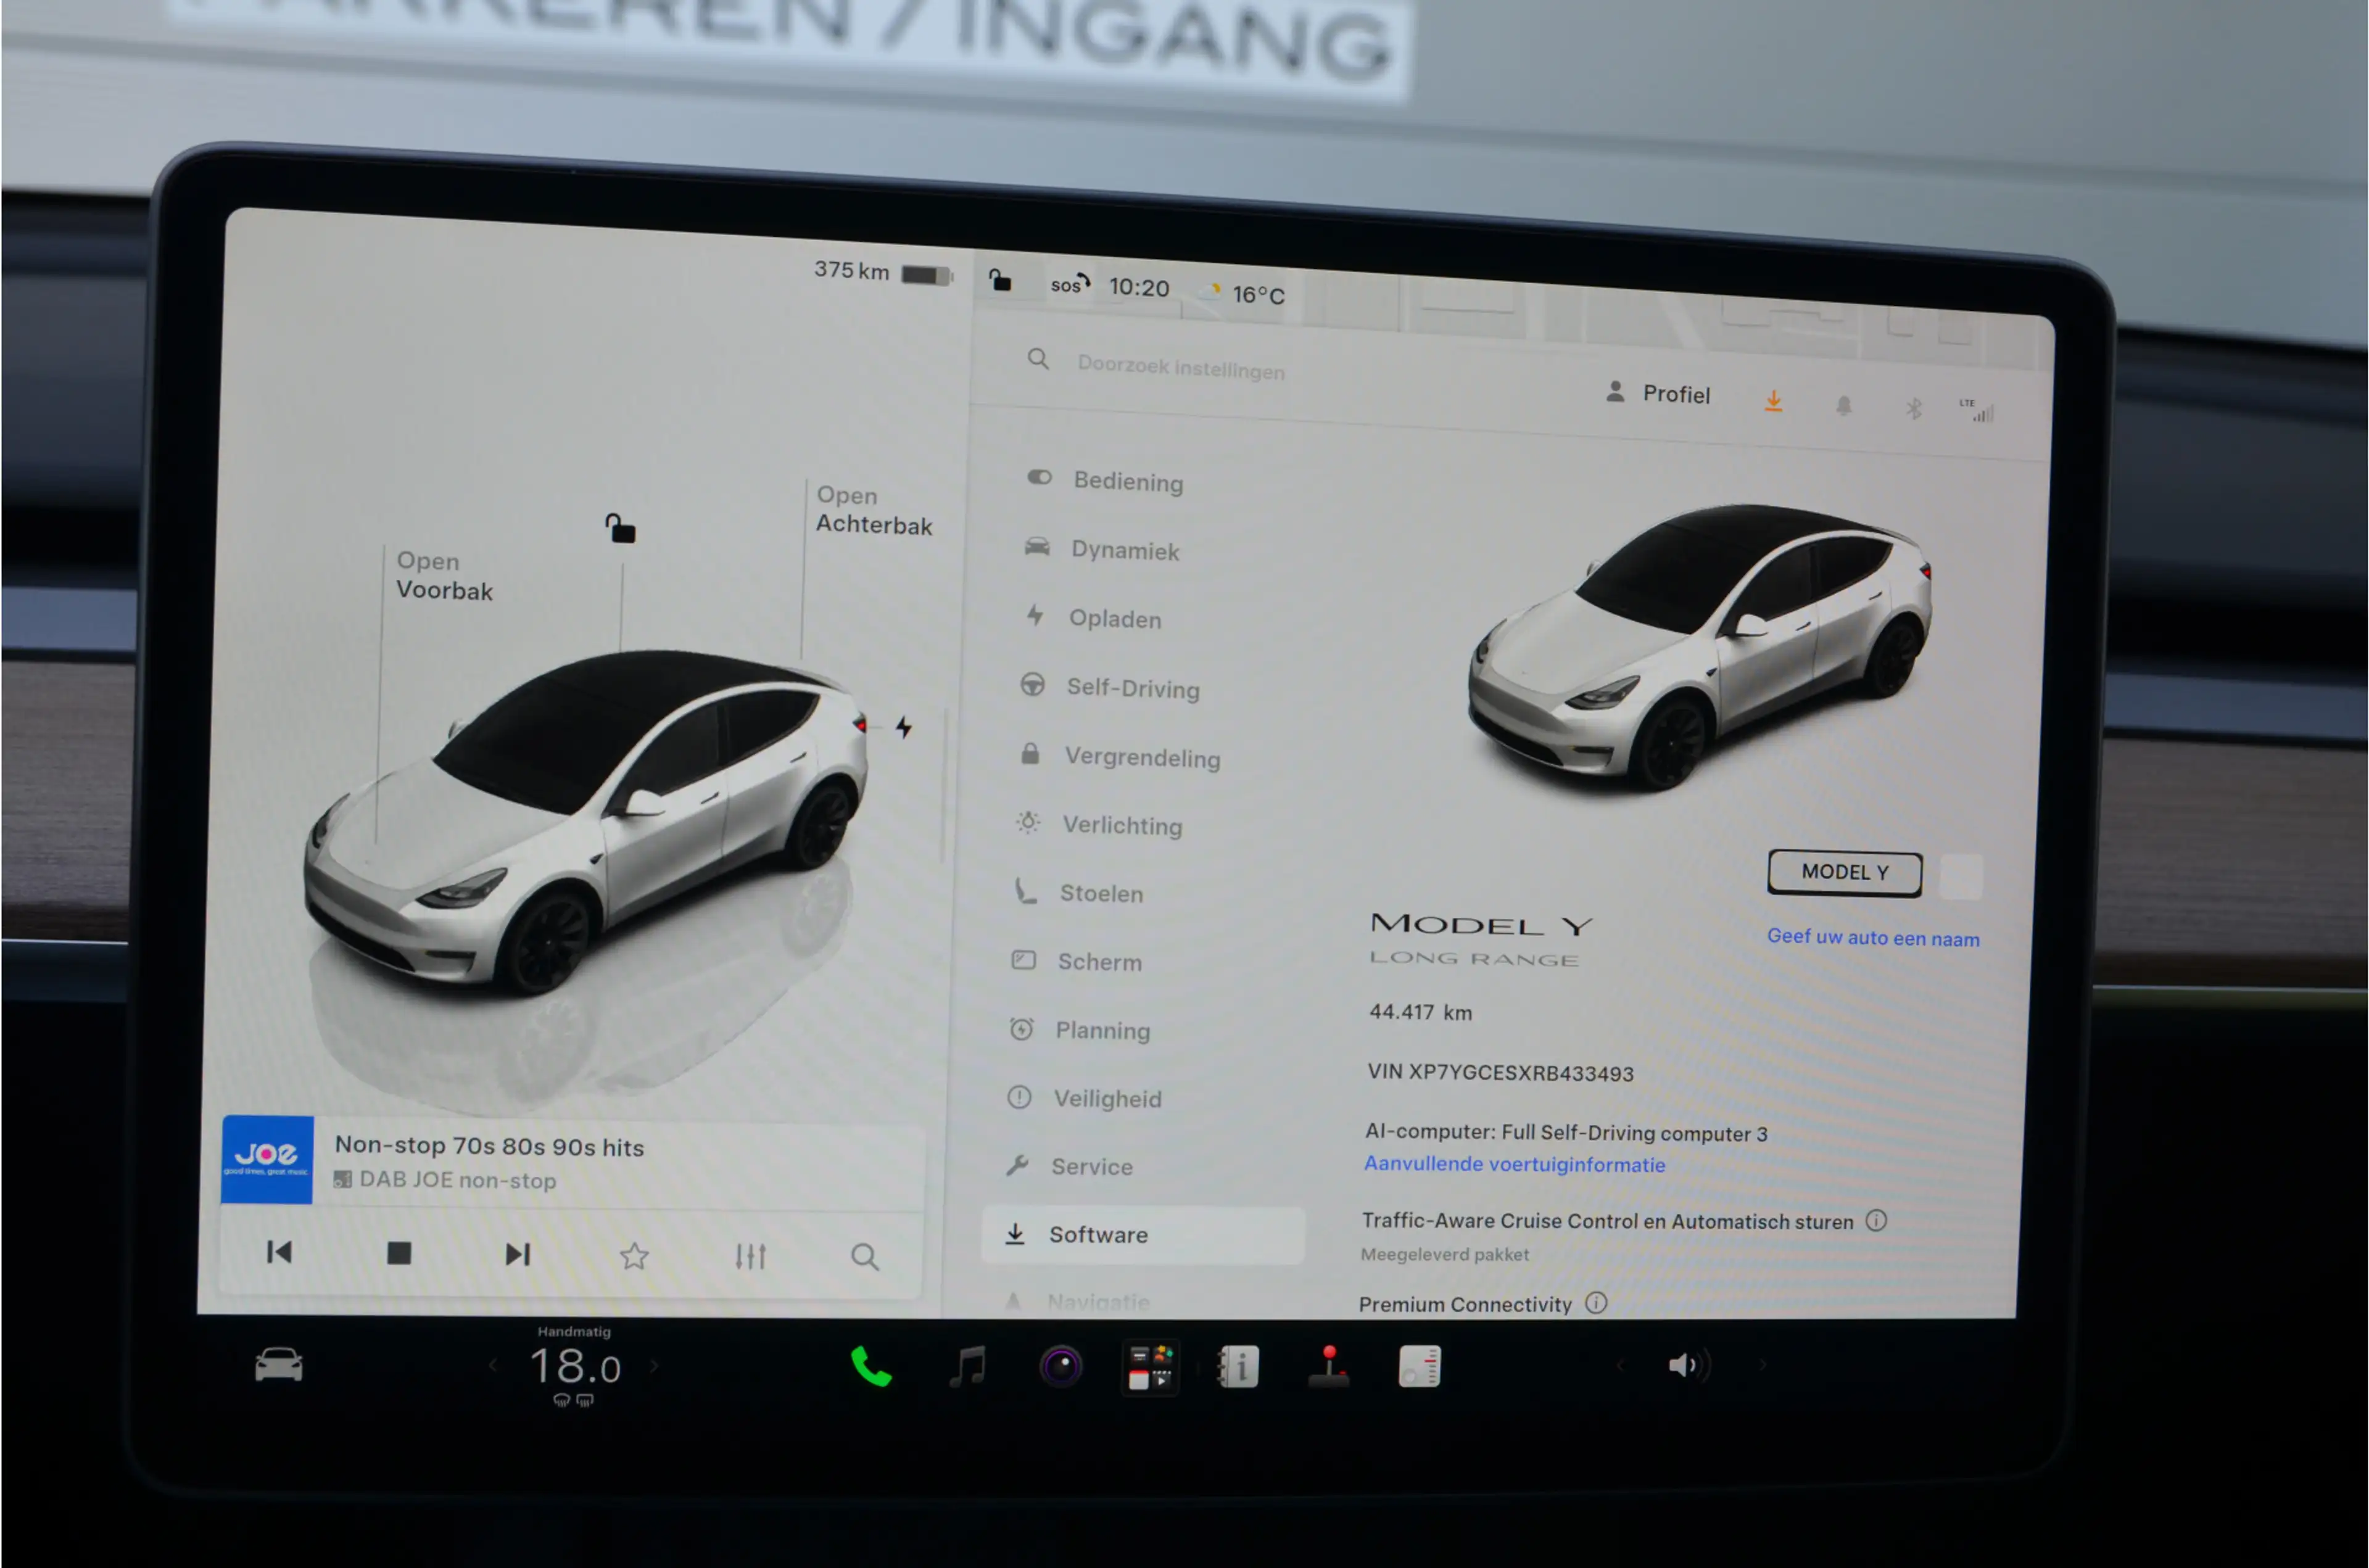Raise volume with right chevron
The height and width of the screenshot is (1568, 2369).
(1763, 1365)
